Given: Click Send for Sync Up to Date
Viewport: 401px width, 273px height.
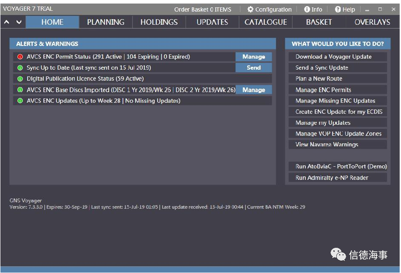Looking at the screenshot, I should click(x=254, y=68).
